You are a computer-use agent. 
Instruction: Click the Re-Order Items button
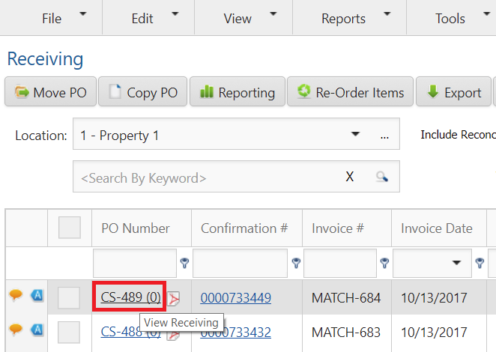[350, 93]
